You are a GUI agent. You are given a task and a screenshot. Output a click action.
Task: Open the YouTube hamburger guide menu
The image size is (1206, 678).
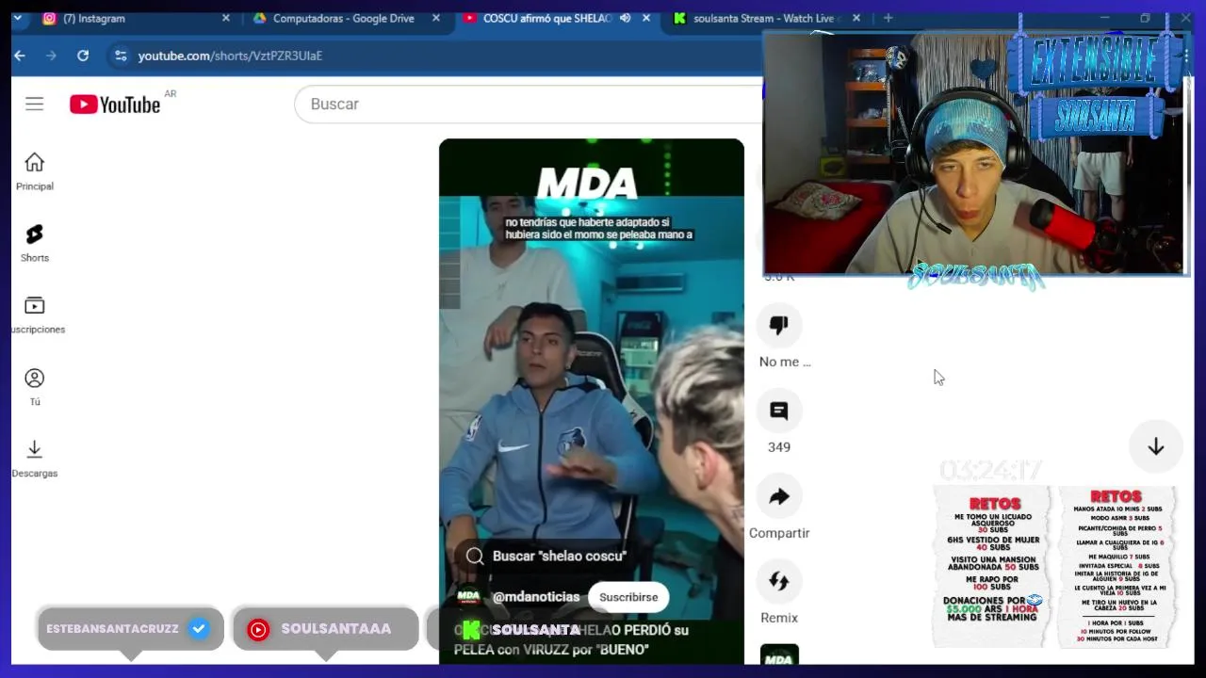[x=34, y=104]
